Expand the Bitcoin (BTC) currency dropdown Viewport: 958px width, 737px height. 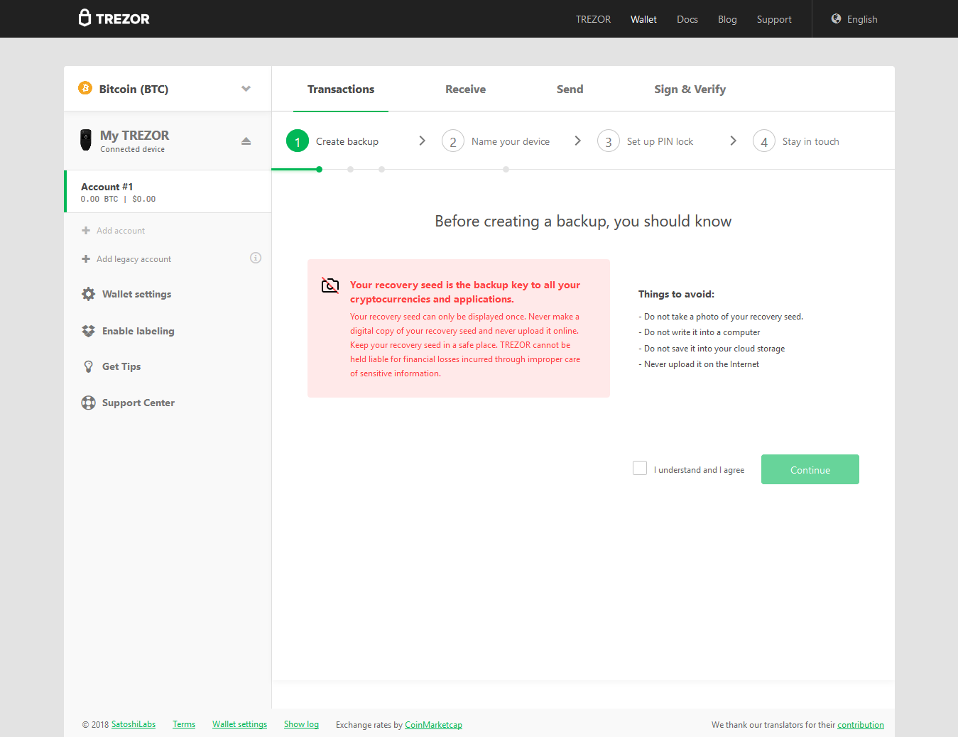click(246, 89)
